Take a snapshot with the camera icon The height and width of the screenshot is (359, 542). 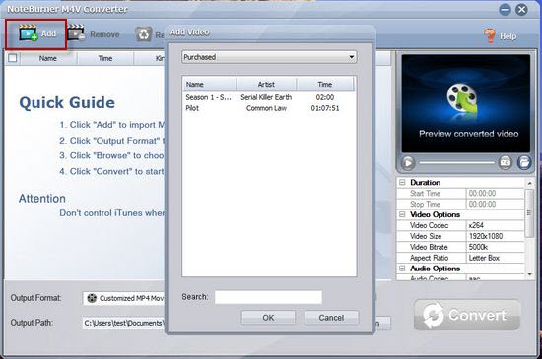(505, 162)
